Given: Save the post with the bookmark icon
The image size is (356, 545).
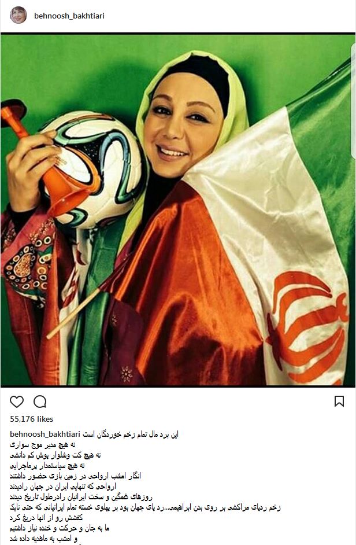Looking at the screenshot, I should (339, 402).
